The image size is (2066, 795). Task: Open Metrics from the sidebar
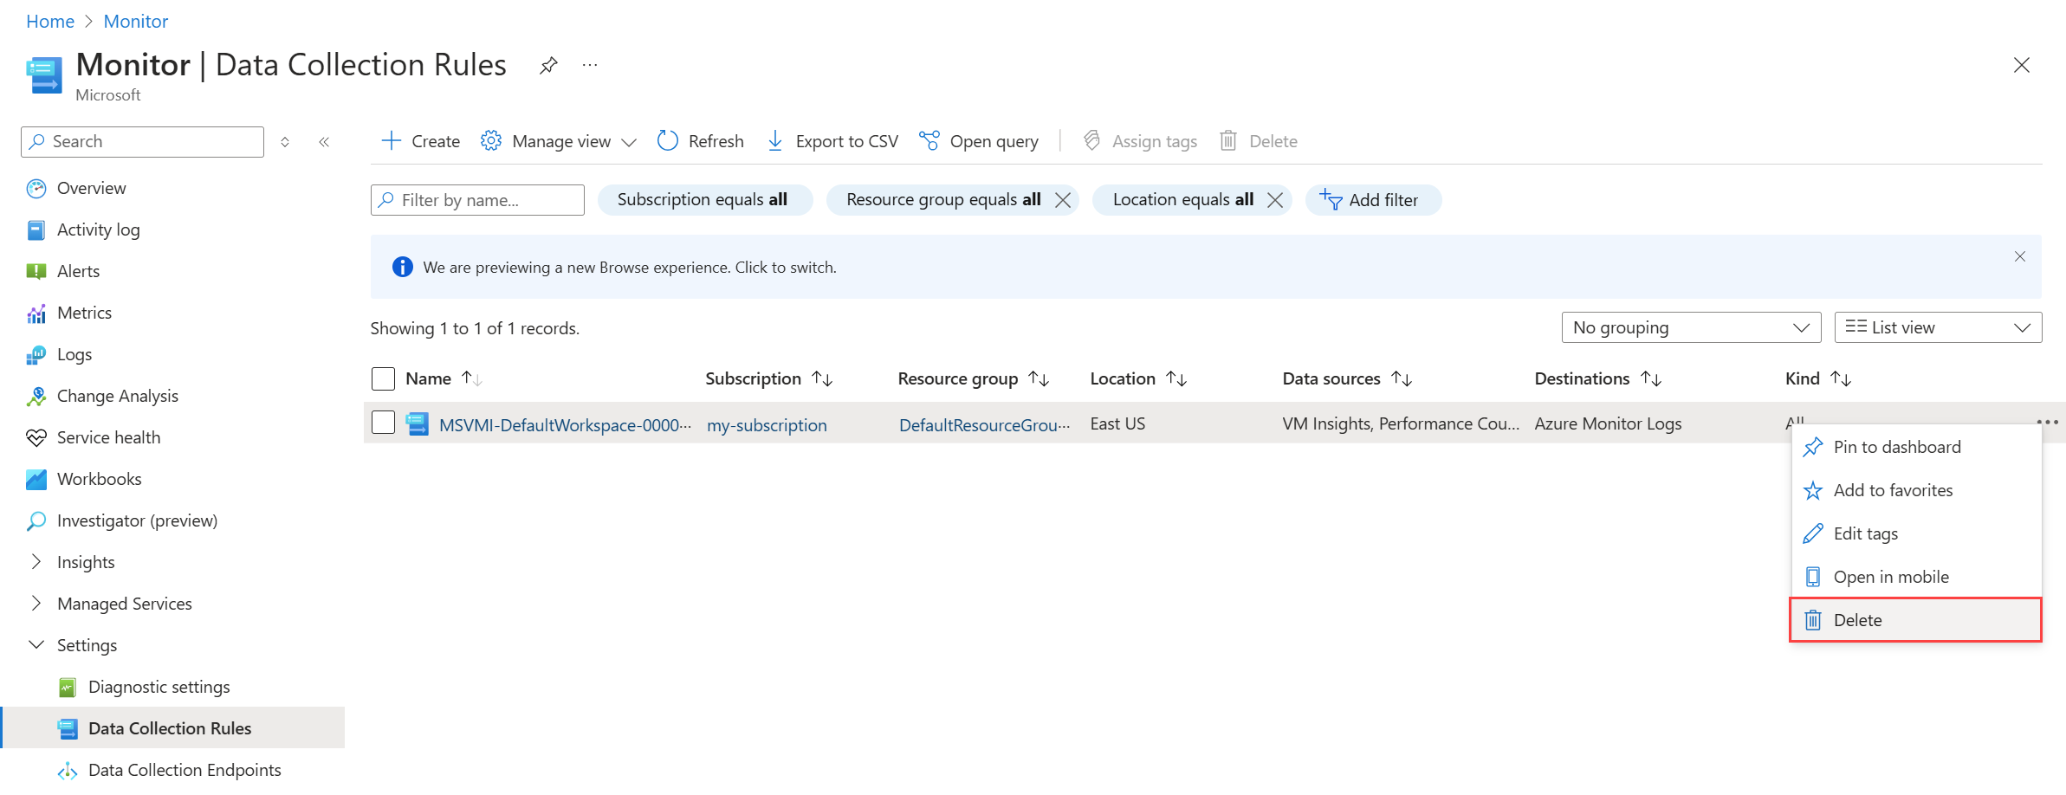[84, 313]
